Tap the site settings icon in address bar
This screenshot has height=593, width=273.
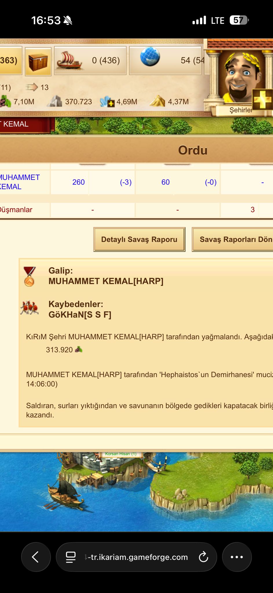click(x=71, y=557)
